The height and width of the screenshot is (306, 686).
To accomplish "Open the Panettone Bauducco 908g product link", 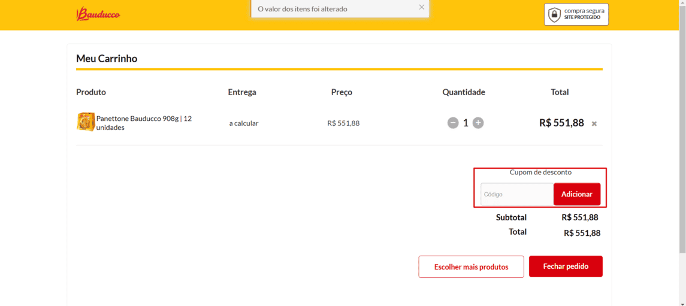I will click(x=144, y=123).
